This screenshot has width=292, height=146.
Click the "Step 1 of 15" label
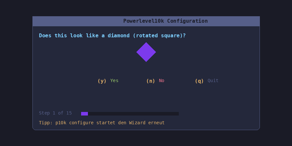(55, 113)
